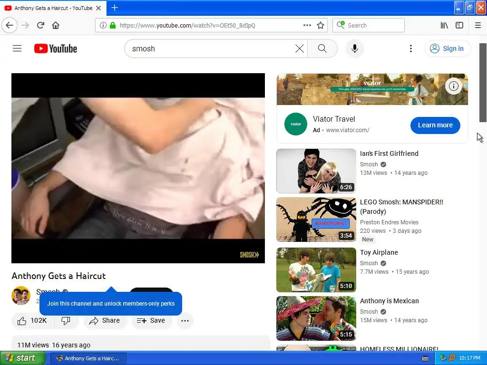Open a new browser tab
The image size is (487, 365).
coord(115,8)
